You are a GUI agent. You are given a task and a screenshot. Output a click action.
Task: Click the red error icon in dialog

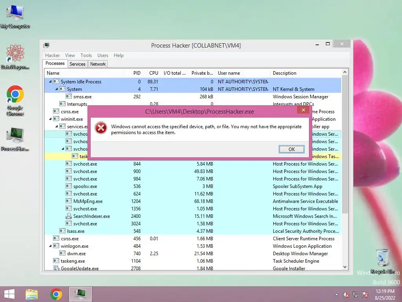pyautogui.click(x=101, y=128)
